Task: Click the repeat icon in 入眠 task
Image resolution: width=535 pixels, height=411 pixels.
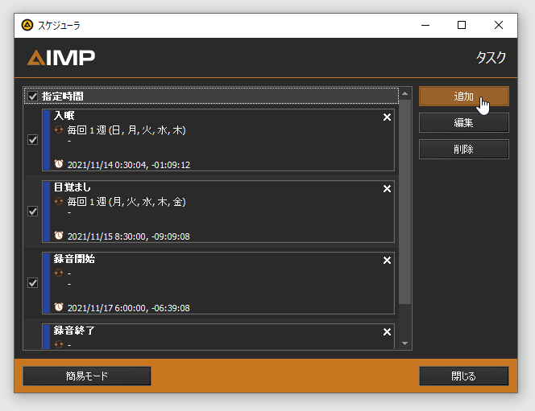Action: [59, 129]
